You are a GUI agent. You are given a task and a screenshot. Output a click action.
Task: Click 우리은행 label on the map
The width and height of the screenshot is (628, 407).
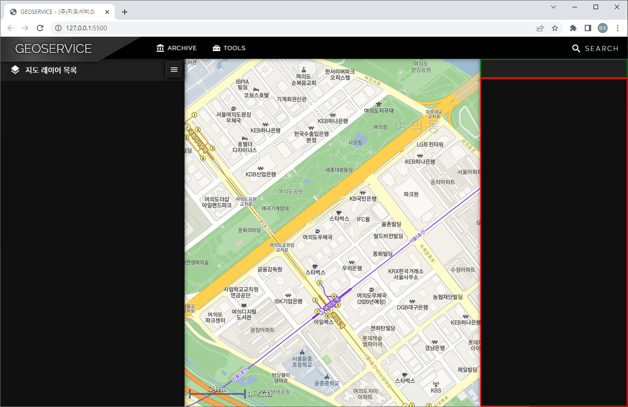coord(352,268)
